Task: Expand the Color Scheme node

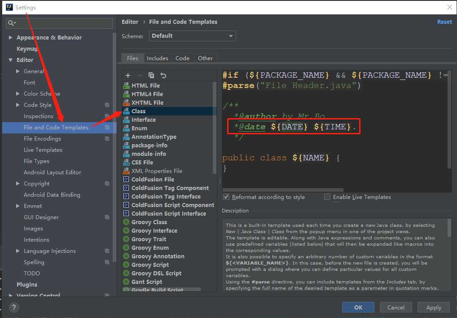Action: point(18,93)
